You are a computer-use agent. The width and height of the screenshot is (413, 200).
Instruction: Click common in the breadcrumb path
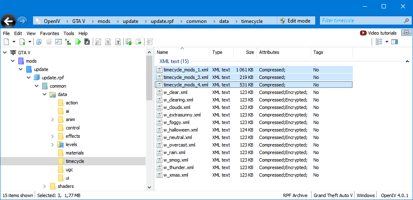point(196,21)
